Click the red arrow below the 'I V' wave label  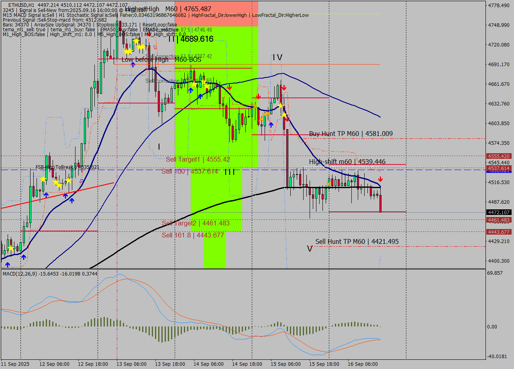[x=283, y=87]
